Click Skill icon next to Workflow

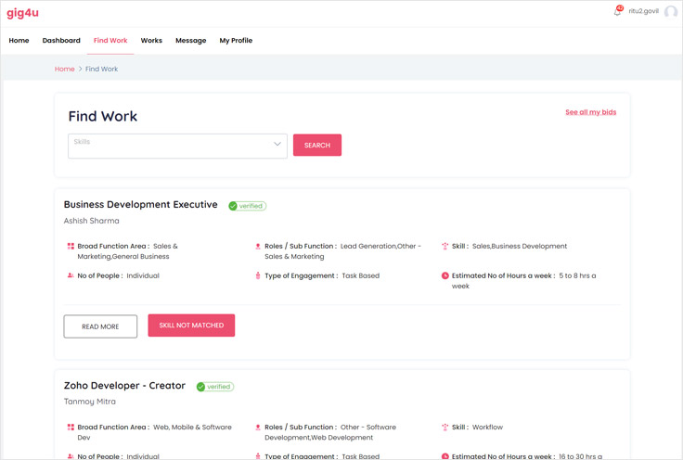coord(445,427)
